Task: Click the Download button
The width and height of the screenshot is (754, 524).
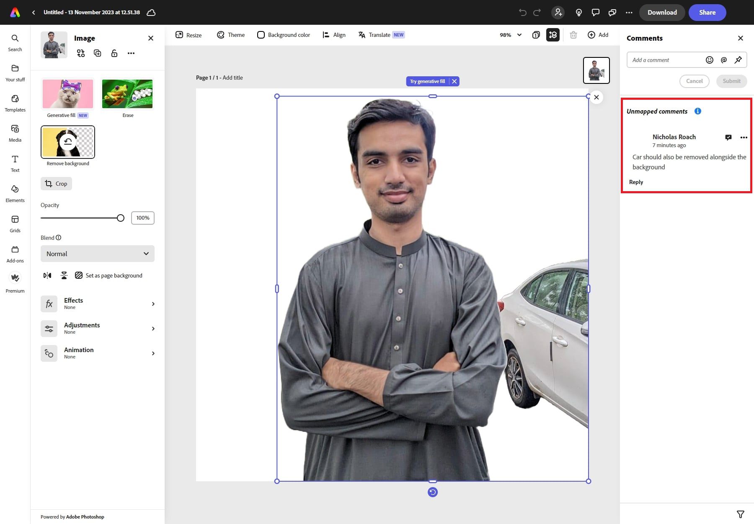Action: click(662, 12)
